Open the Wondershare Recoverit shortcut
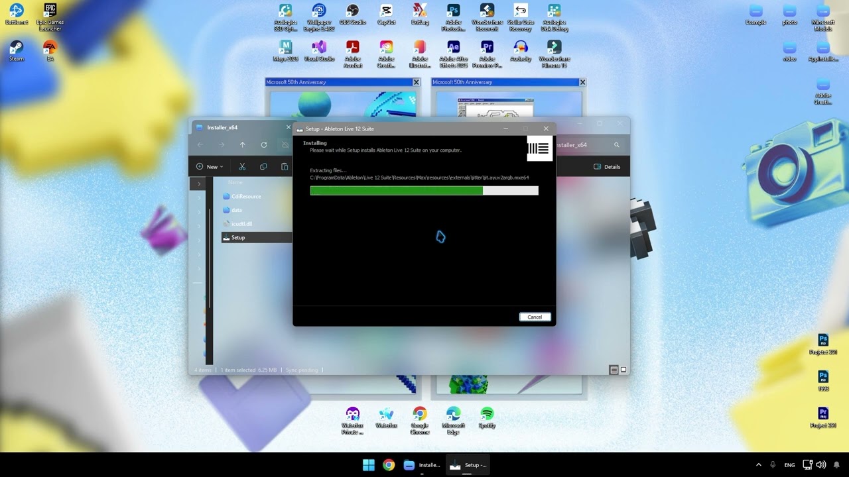Screen dimensions: 849x477 488,18
